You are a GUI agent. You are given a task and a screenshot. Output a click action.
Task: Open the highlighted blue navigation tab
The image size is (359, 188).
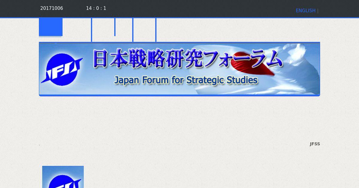click(x=51, y=27)
